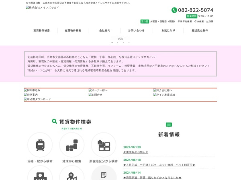Viewport: 241px width, 180px height.
Task: Open search by area blocks icon
Action: (x=72, y=145)
